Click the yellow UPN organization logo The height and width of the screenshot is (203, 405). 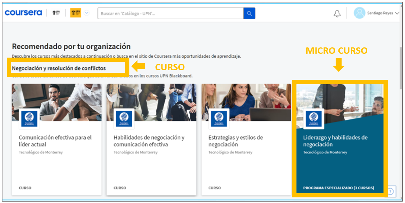75,13
